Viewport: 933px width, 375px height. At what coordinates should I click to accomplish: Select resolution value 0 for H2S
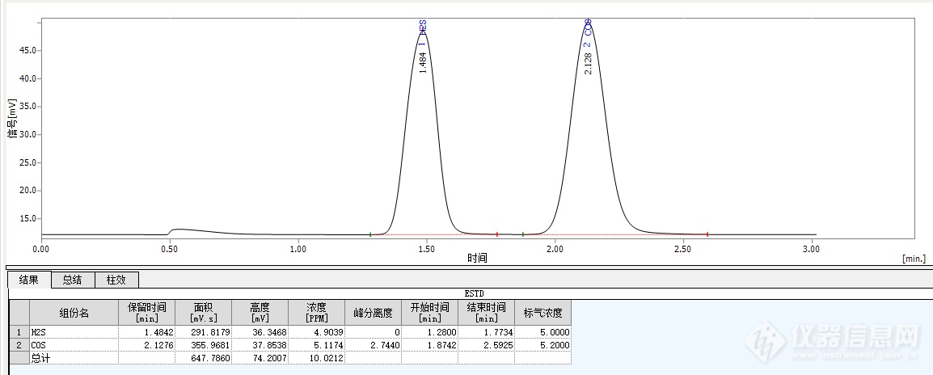click(373, 332)
